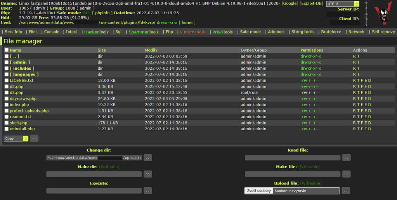
Task: Click the R action for LICENSE.txt
Action: point(354,81)
